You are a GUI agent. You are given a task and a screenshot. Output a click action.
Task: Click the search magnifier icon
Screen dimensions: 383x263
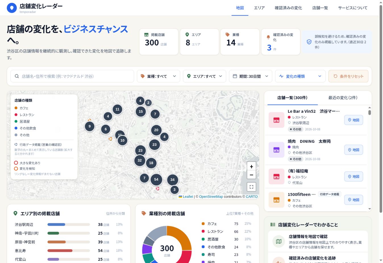click(17, 76)
